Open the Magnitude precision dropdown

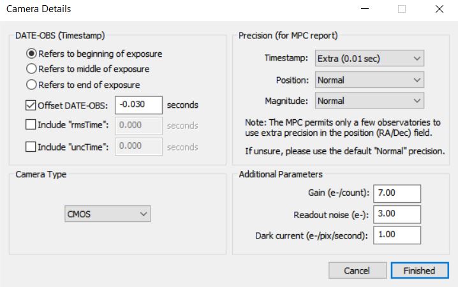(x=369, y=101)
